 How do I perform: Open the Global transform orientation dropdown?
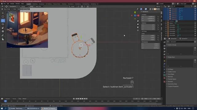[73, 6]
